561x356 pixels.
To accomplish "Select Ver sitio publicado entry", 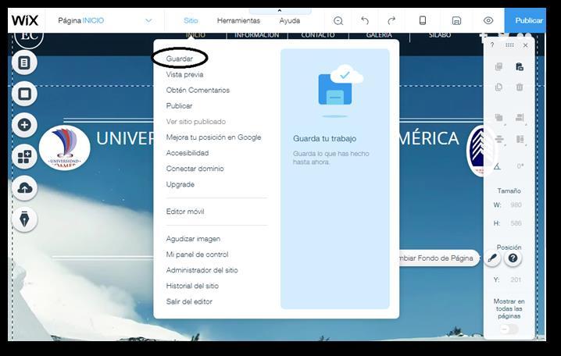I will point(195,122).
